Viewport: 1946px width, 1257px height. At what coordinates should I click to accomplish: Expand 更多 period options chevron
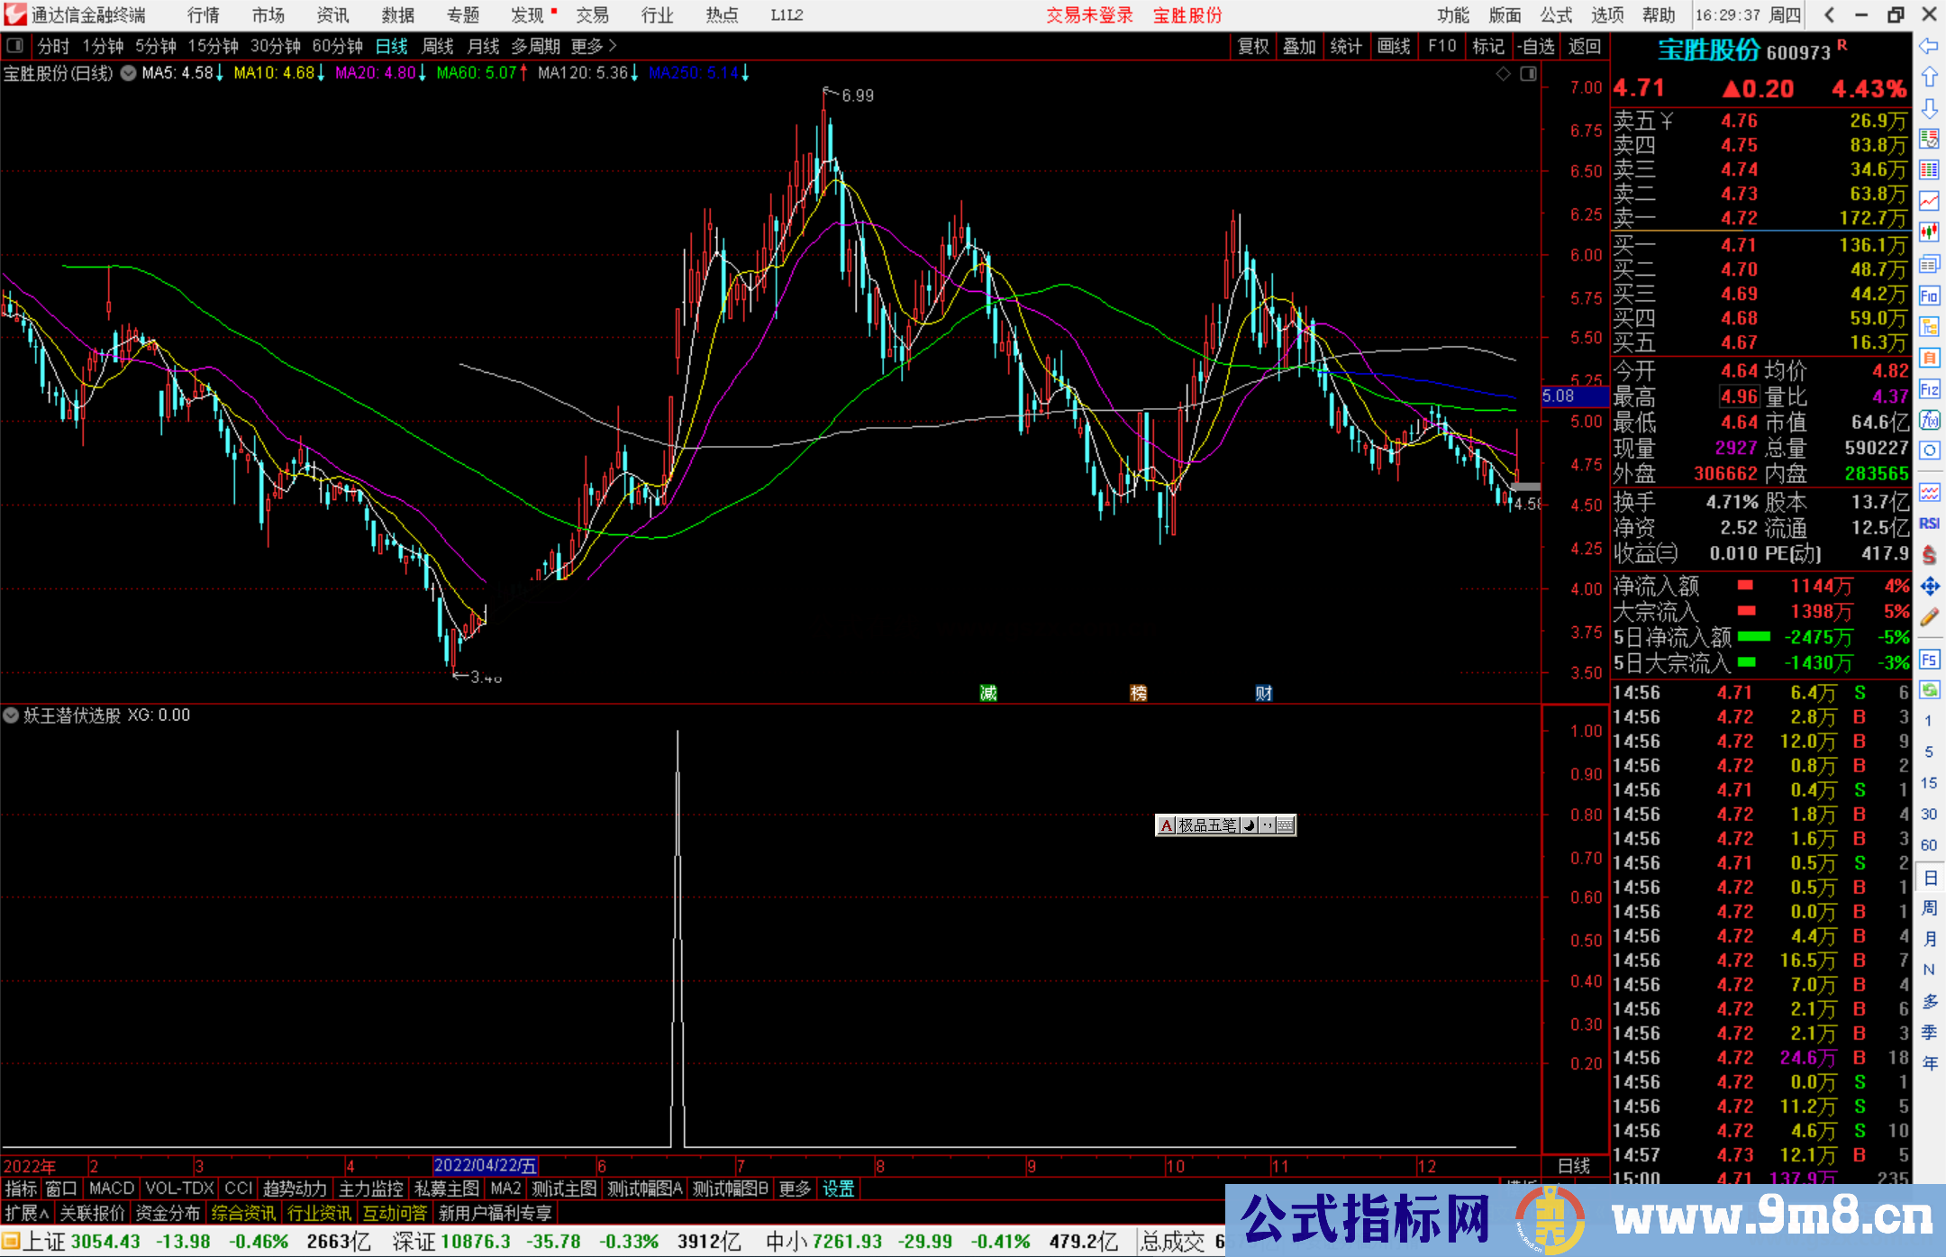click(613, 45)
